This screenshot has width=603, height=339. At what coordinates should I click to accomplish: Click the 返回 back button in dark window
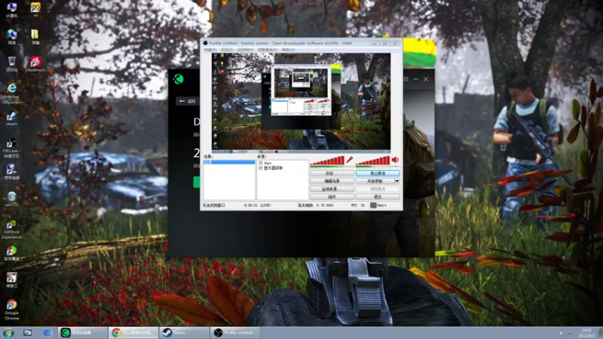click(x=188, y=101)
